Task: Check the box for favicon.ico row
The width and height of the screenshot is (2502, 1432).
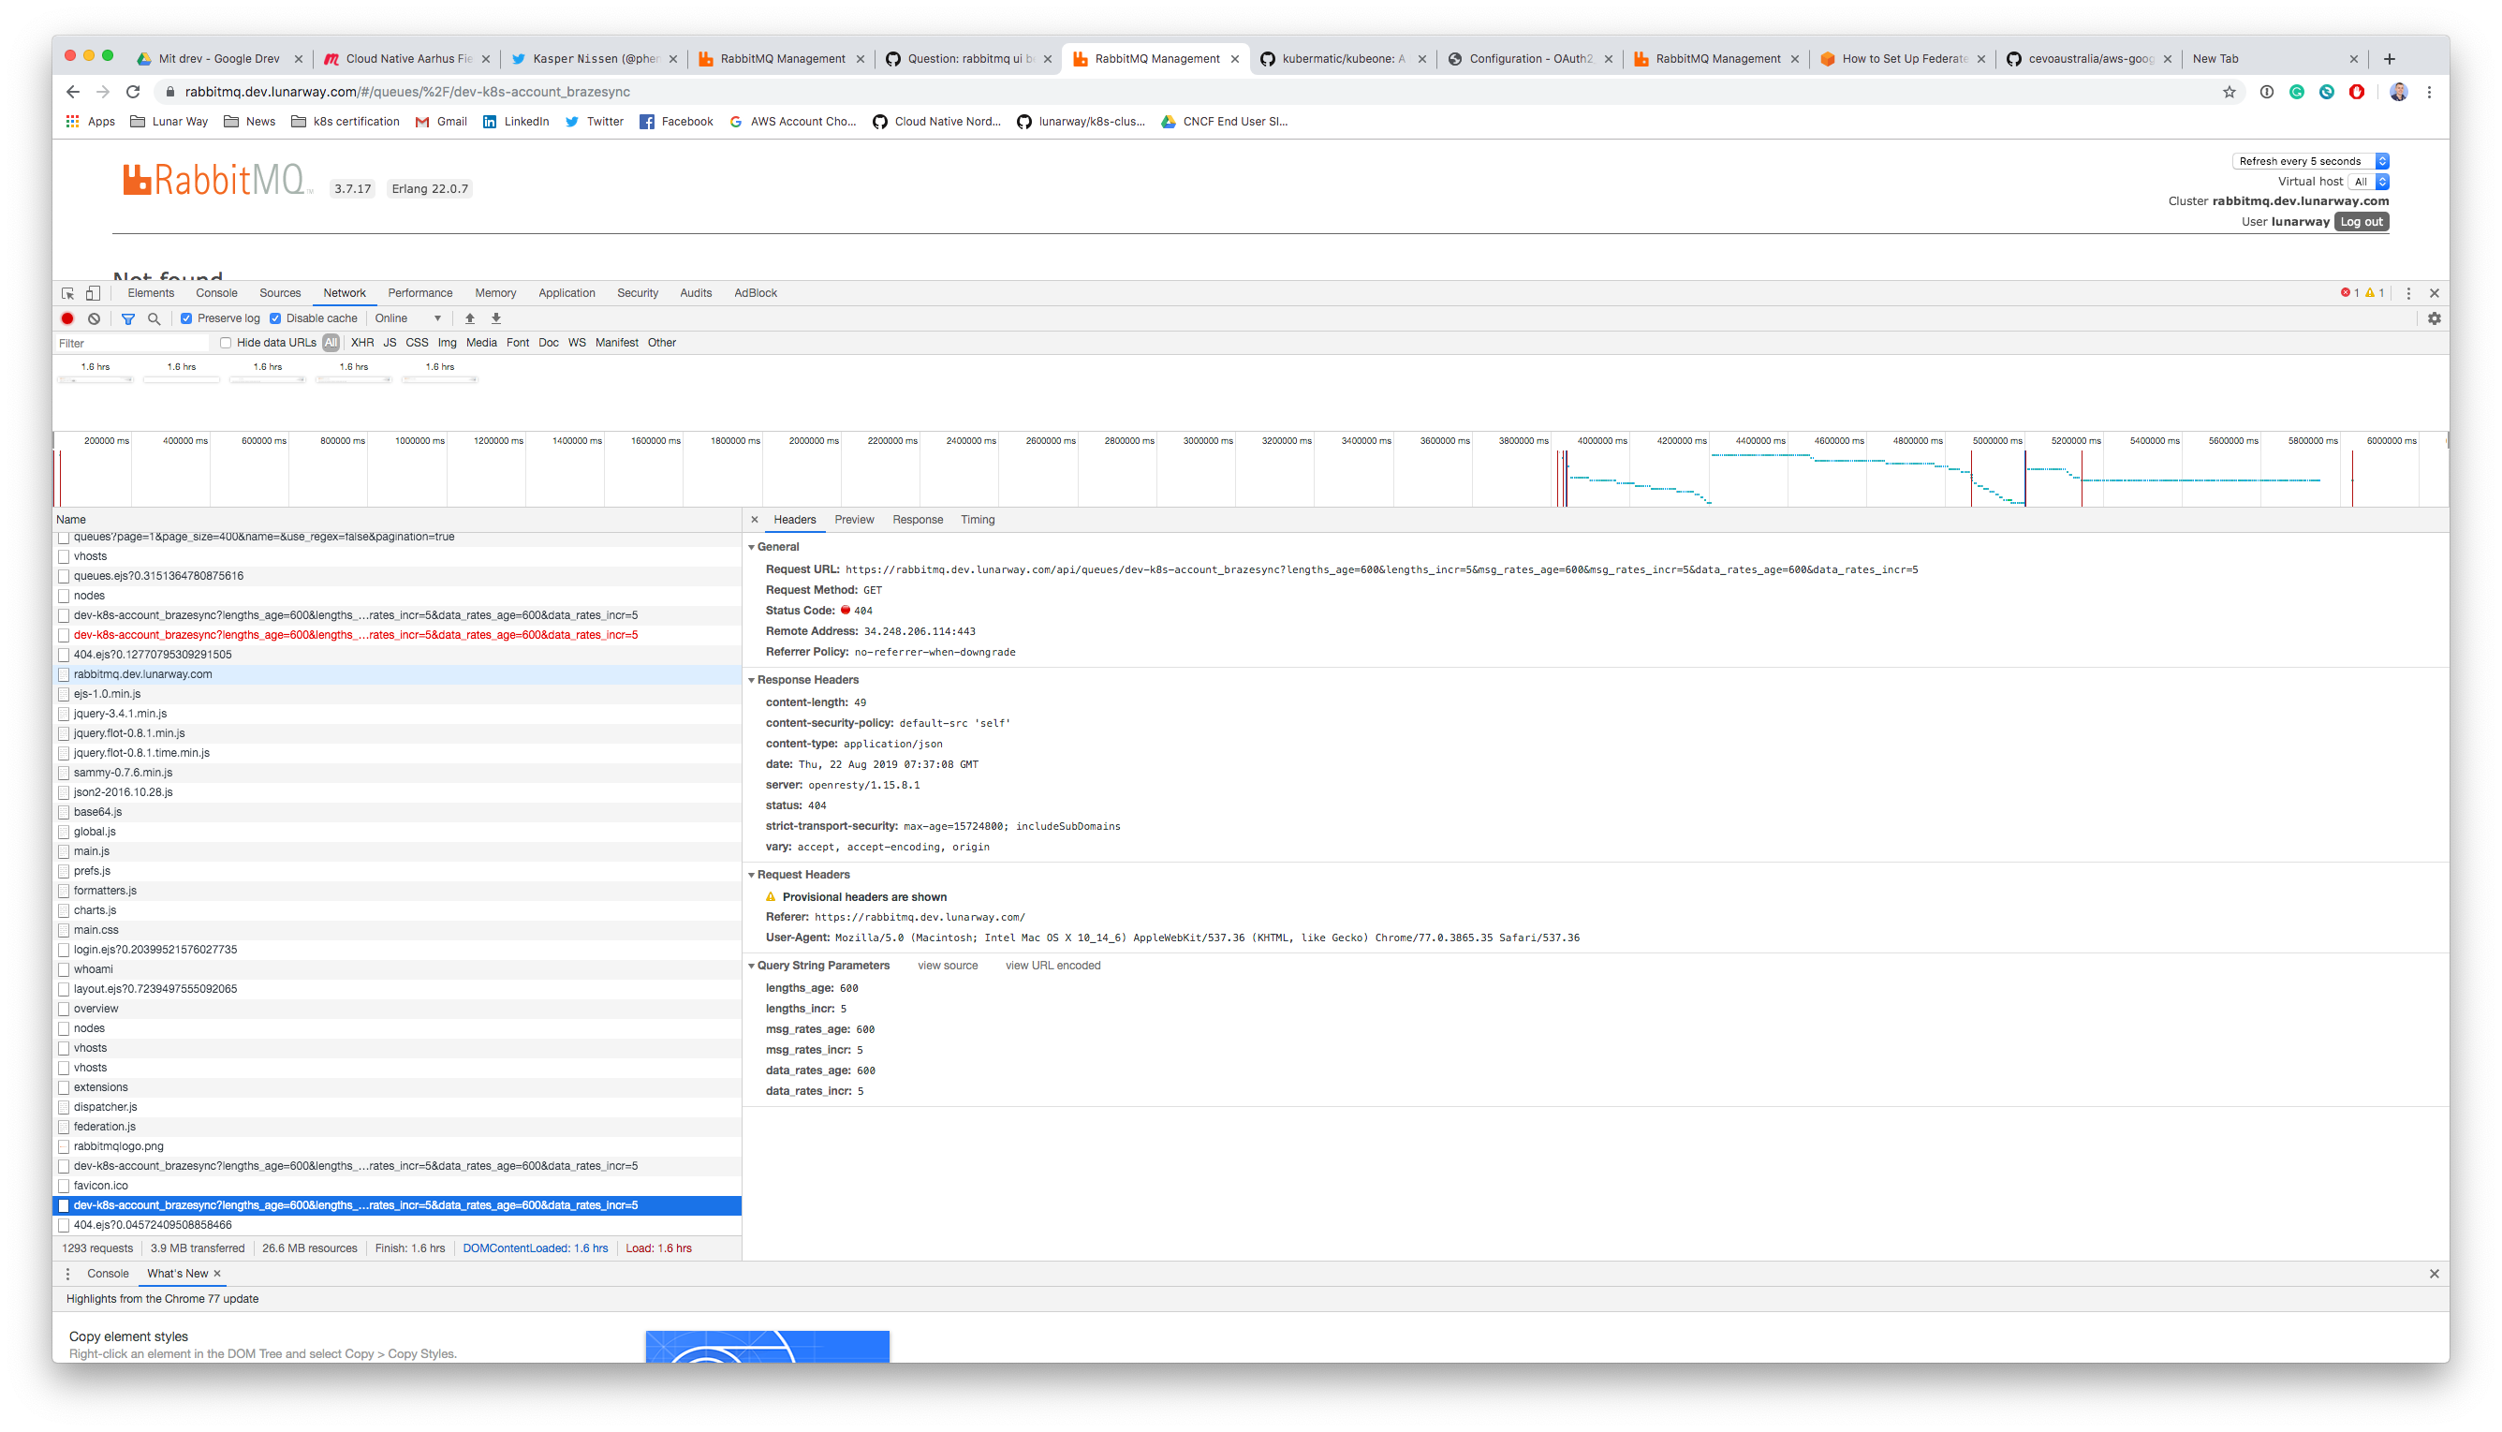Action: pos(64,1186)
